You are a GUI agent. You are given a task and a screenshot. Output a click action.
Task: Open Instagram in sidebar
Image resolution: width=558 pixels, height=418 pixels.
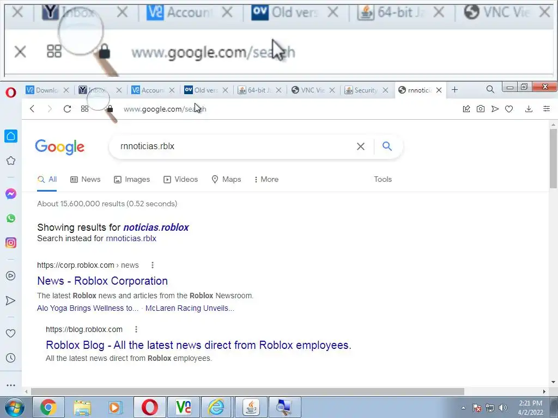(x=11, y=243)
